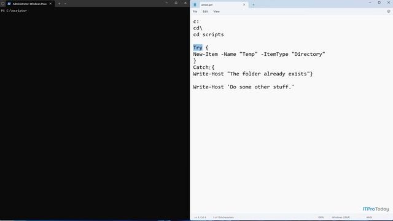Open Notepad settings gear
The height and width of the screenshot is (221, 393).
pos(389,11)
